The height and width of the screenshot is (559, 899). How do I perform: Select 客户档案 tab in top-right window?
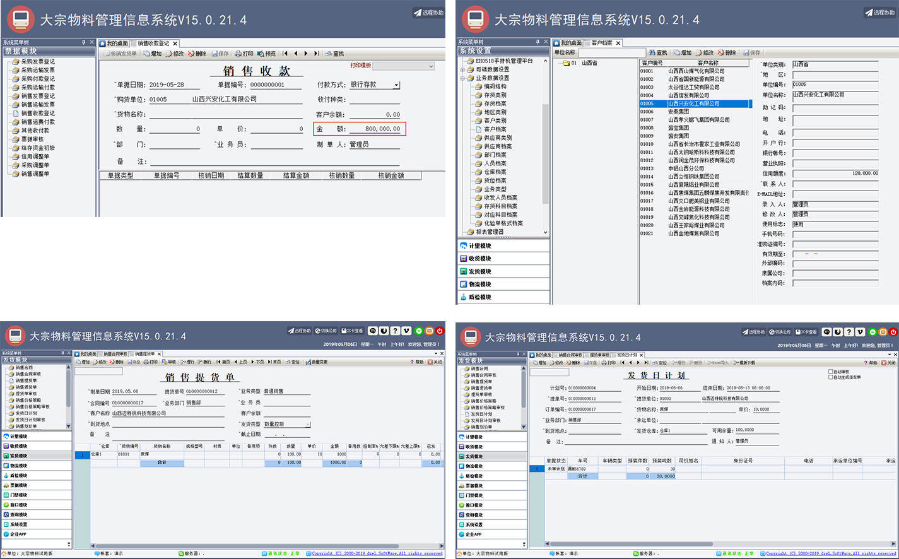602,43
